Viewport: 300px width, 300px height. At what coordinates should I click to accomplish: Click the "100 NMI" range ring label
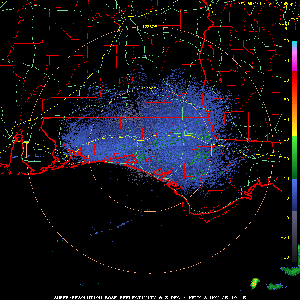point(150,26)
